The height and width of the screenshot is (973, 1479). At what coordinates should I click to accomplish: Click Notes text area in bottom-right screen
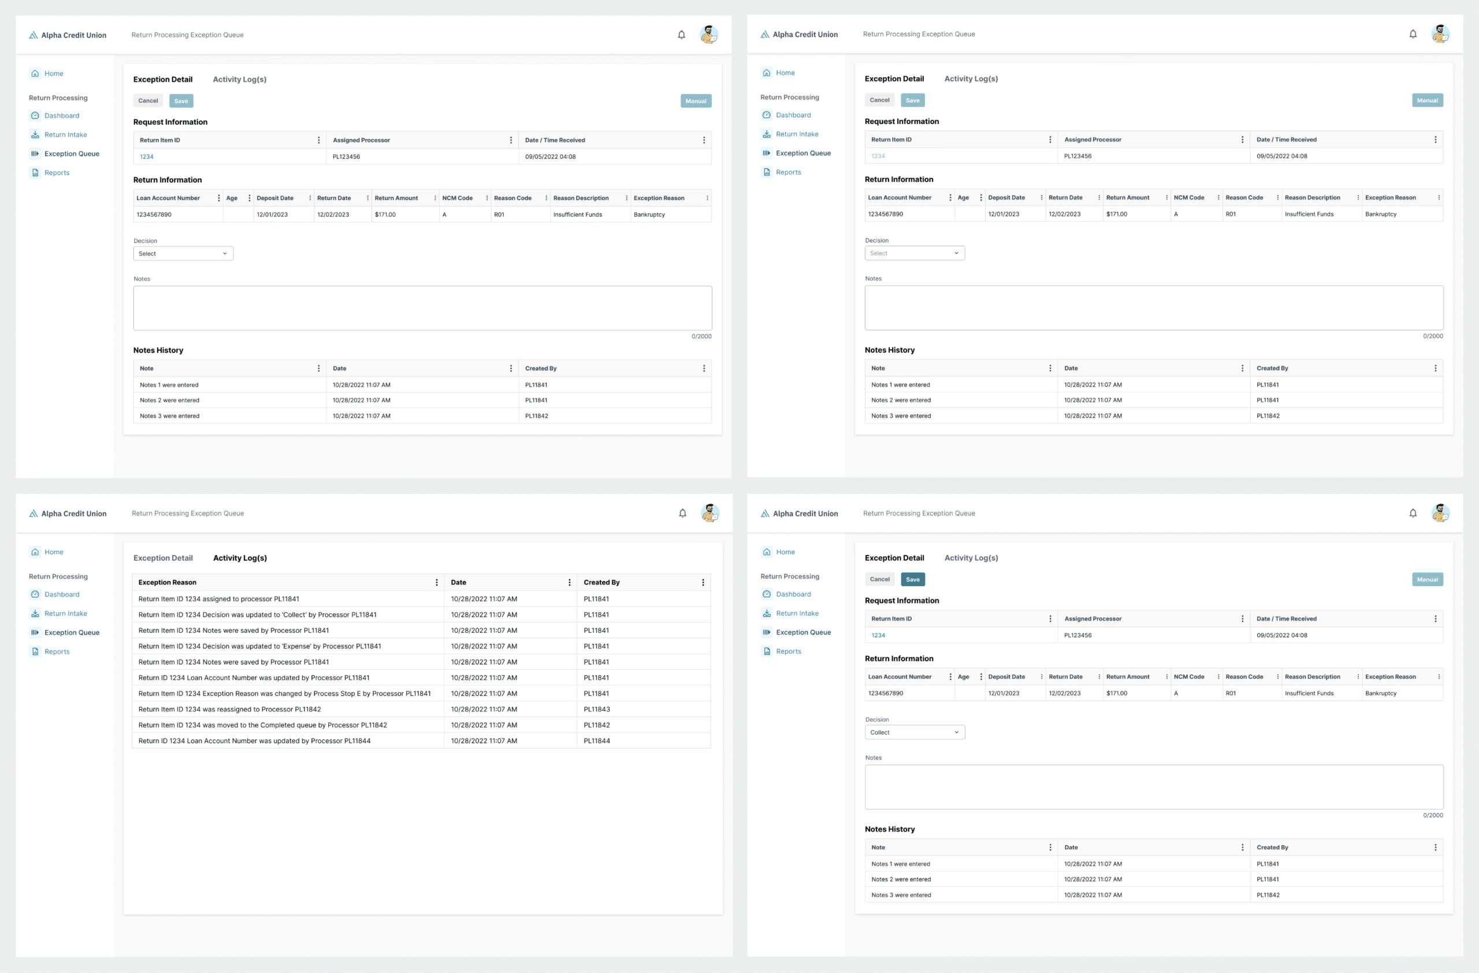(1154, 786)
